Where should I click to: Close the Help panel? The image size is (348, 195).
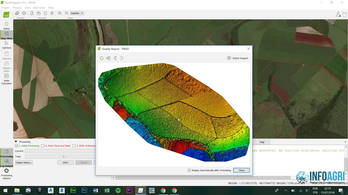pyautogui.click(x=346, y=142)
